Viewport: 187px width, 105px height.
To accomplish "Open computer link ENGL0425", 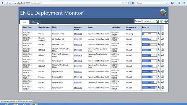I will [78, 77].
